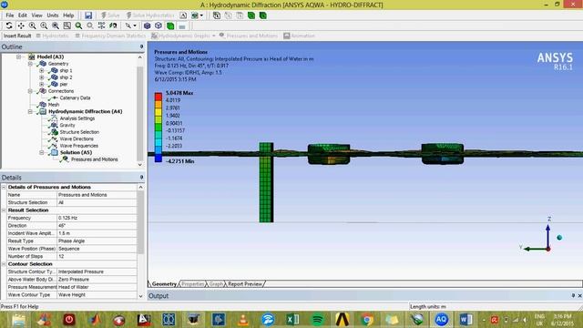Click the Box Zoom magnifier icon

tap(44, 26)
